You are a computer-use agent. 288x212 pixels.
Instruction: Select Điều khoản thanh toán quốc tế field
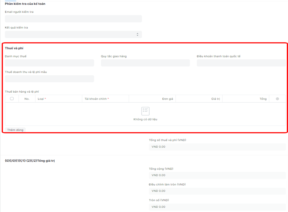[241, 63]
